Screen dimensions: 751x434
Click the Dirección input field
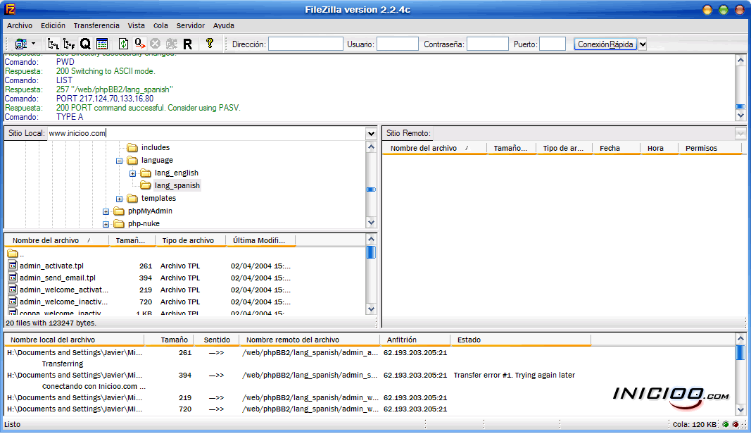305,44
